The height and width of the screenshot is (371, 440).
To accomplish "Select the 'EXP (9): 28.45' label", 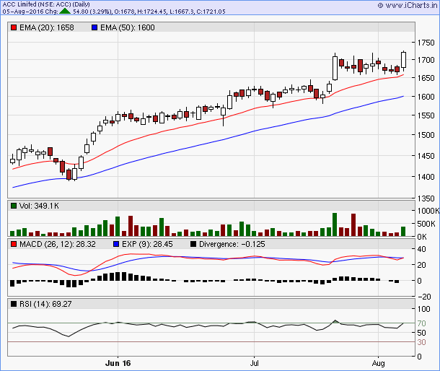I will point(147,244).
